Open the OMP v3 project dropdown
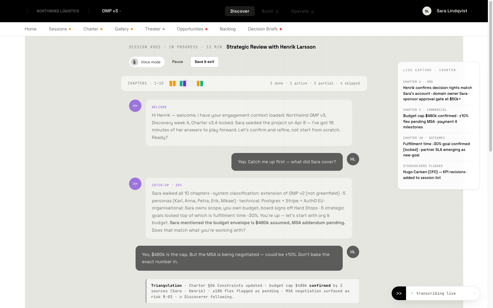Screen dimensions: 493x308 111,11
